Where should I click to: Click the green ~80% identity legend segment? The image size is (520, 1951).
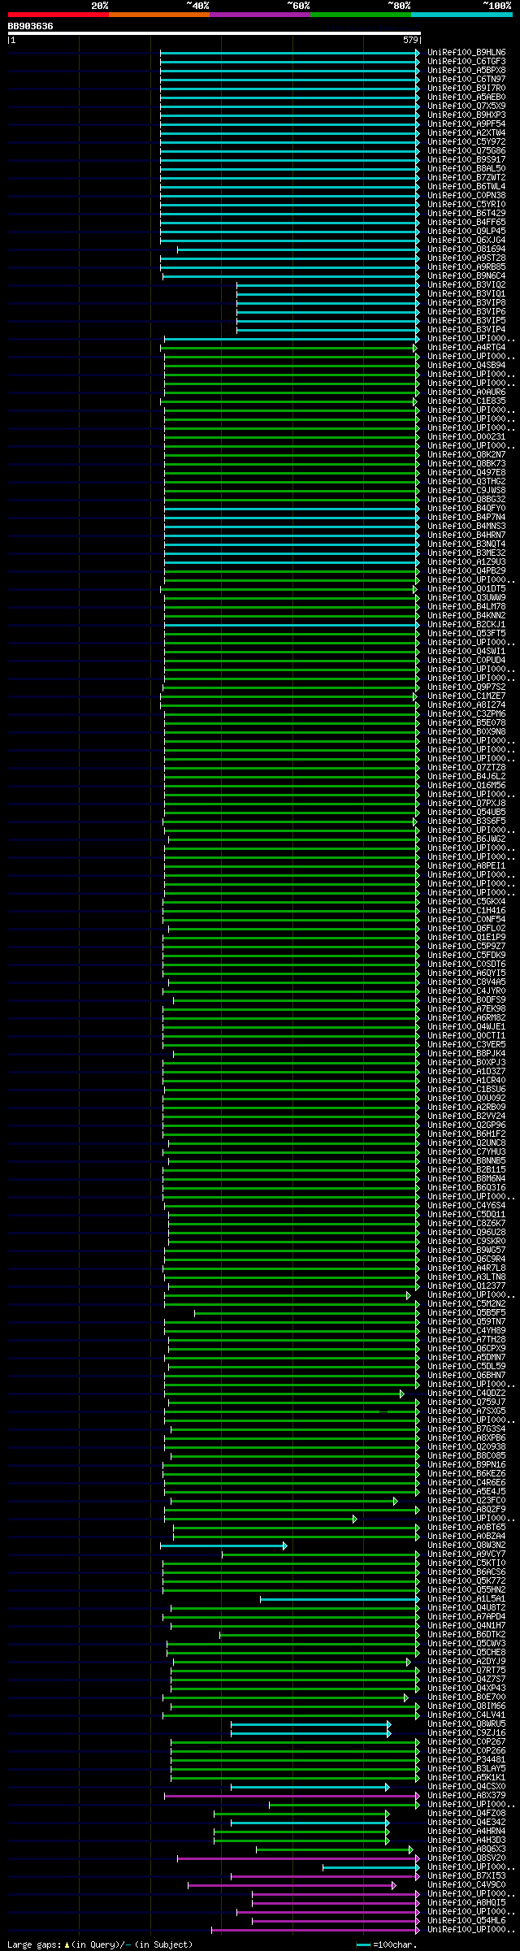coord(360,15)
